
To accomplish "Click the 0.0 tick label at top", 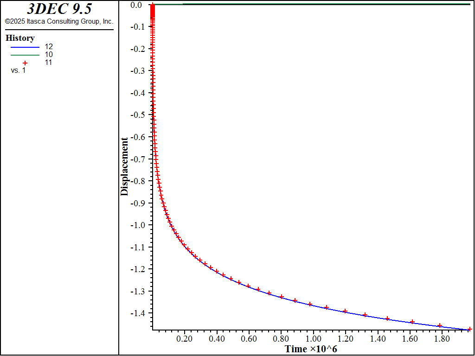I will pos(136,5).
